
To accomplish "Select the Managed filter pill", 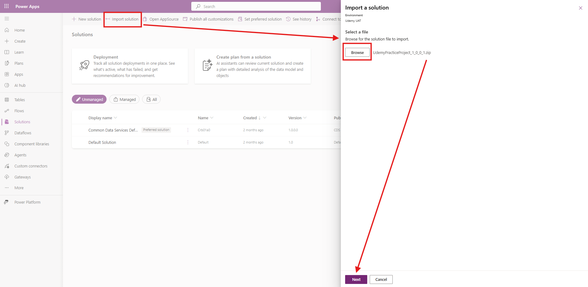I will pos(124,99).
